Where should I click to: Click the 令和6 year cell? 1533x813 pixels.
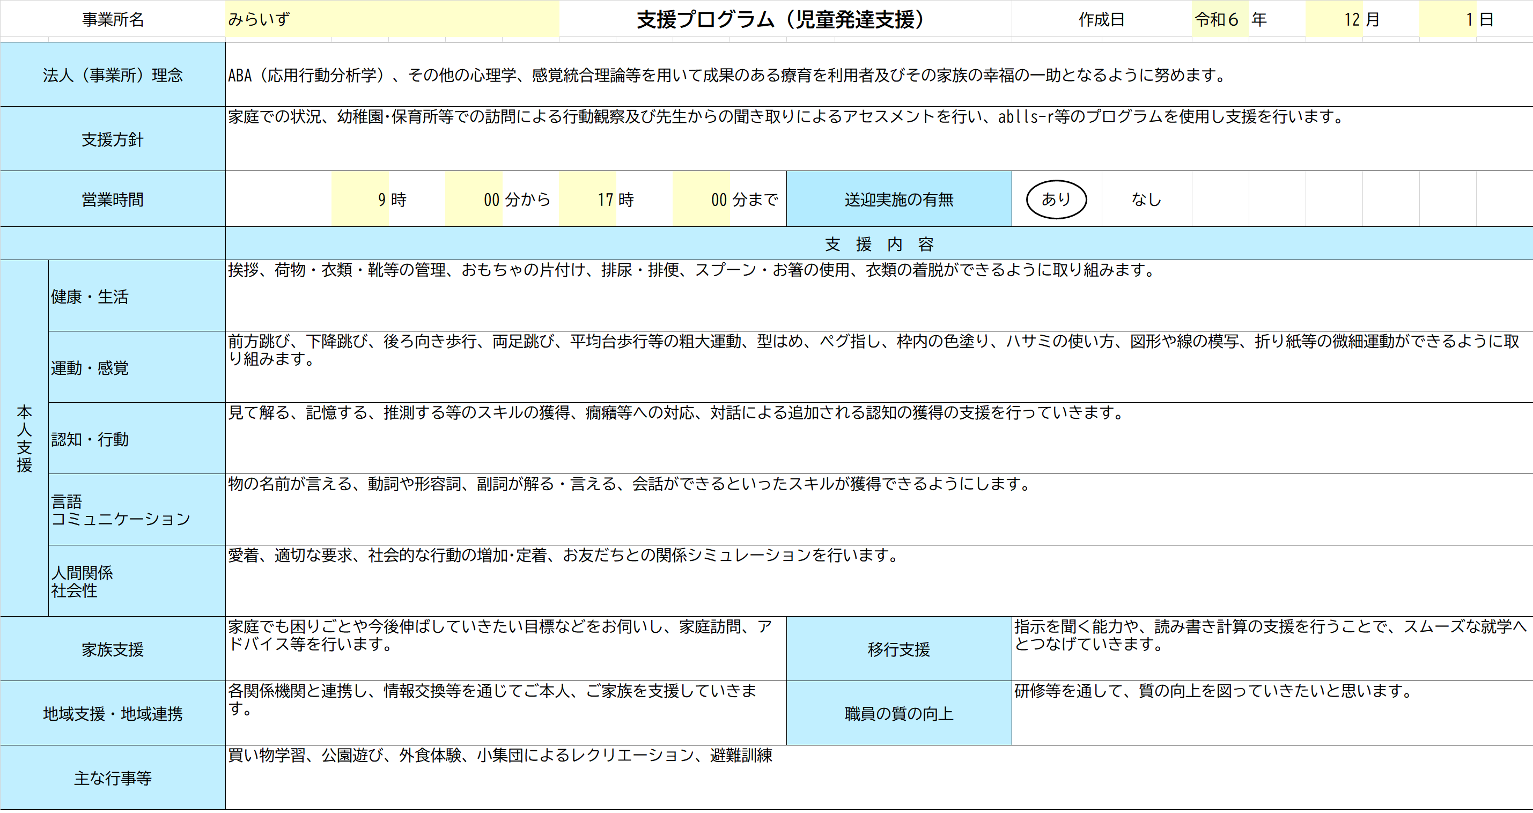tap(1219, 19)
